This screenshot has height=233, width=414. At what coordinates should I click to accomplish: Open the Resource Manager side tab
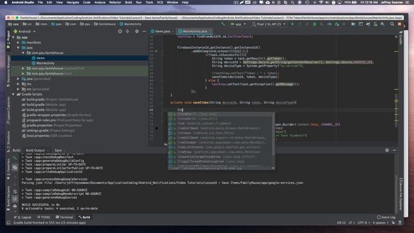[8, 71]
